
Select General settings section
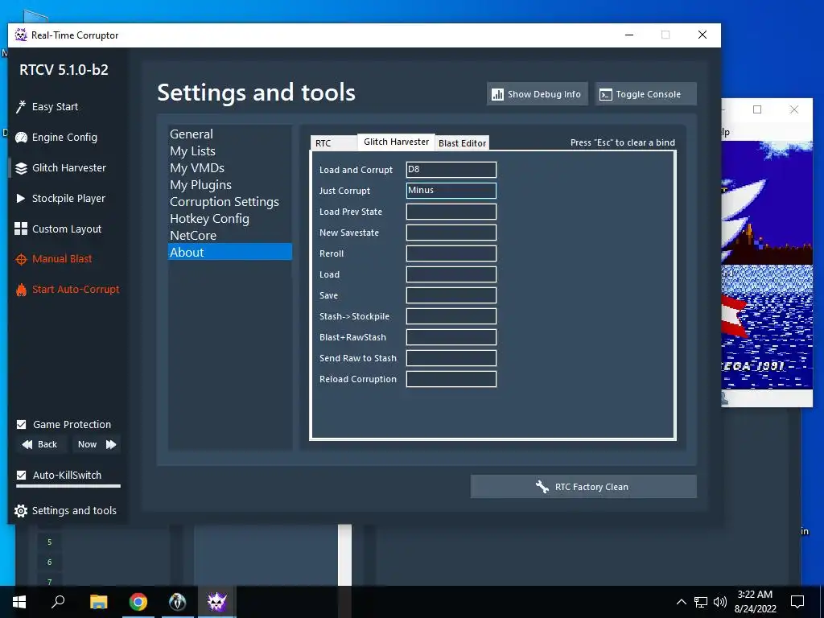229,134
